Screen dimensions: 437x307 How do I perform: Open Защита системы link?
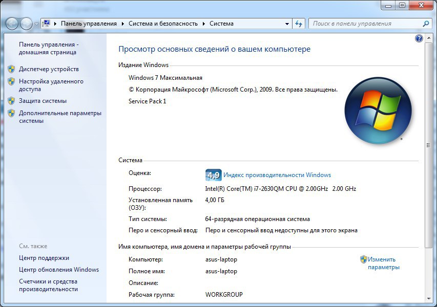click(43, 101)
